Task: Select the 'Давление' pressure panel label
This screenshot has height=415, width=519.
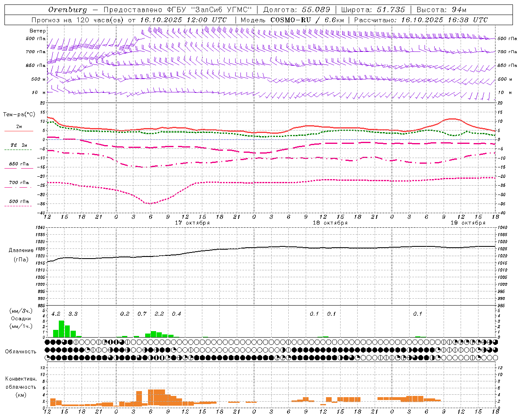Action: pos(21,250)
